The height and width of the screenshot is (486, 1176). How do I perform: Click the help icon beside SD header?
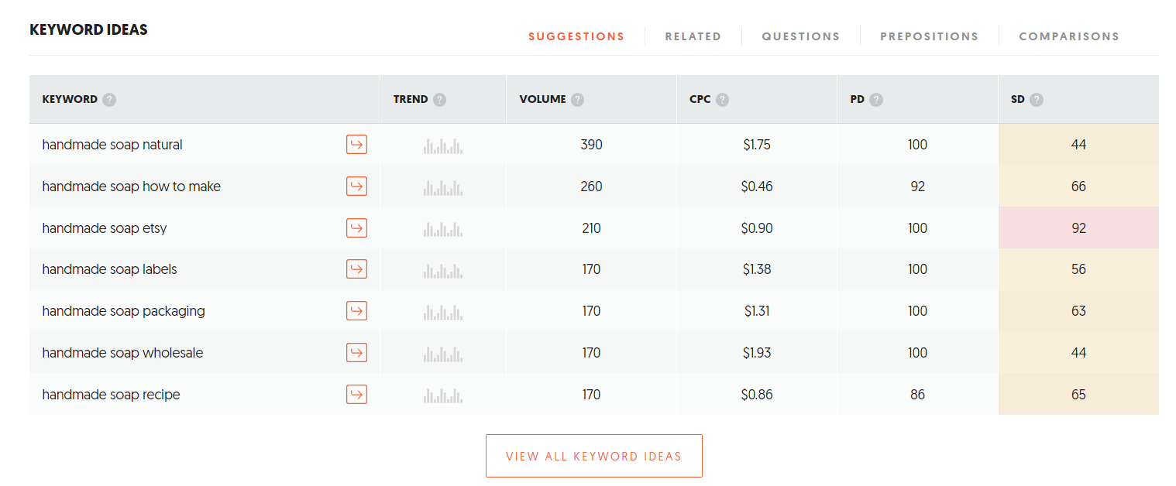[x=1037, y=100]
